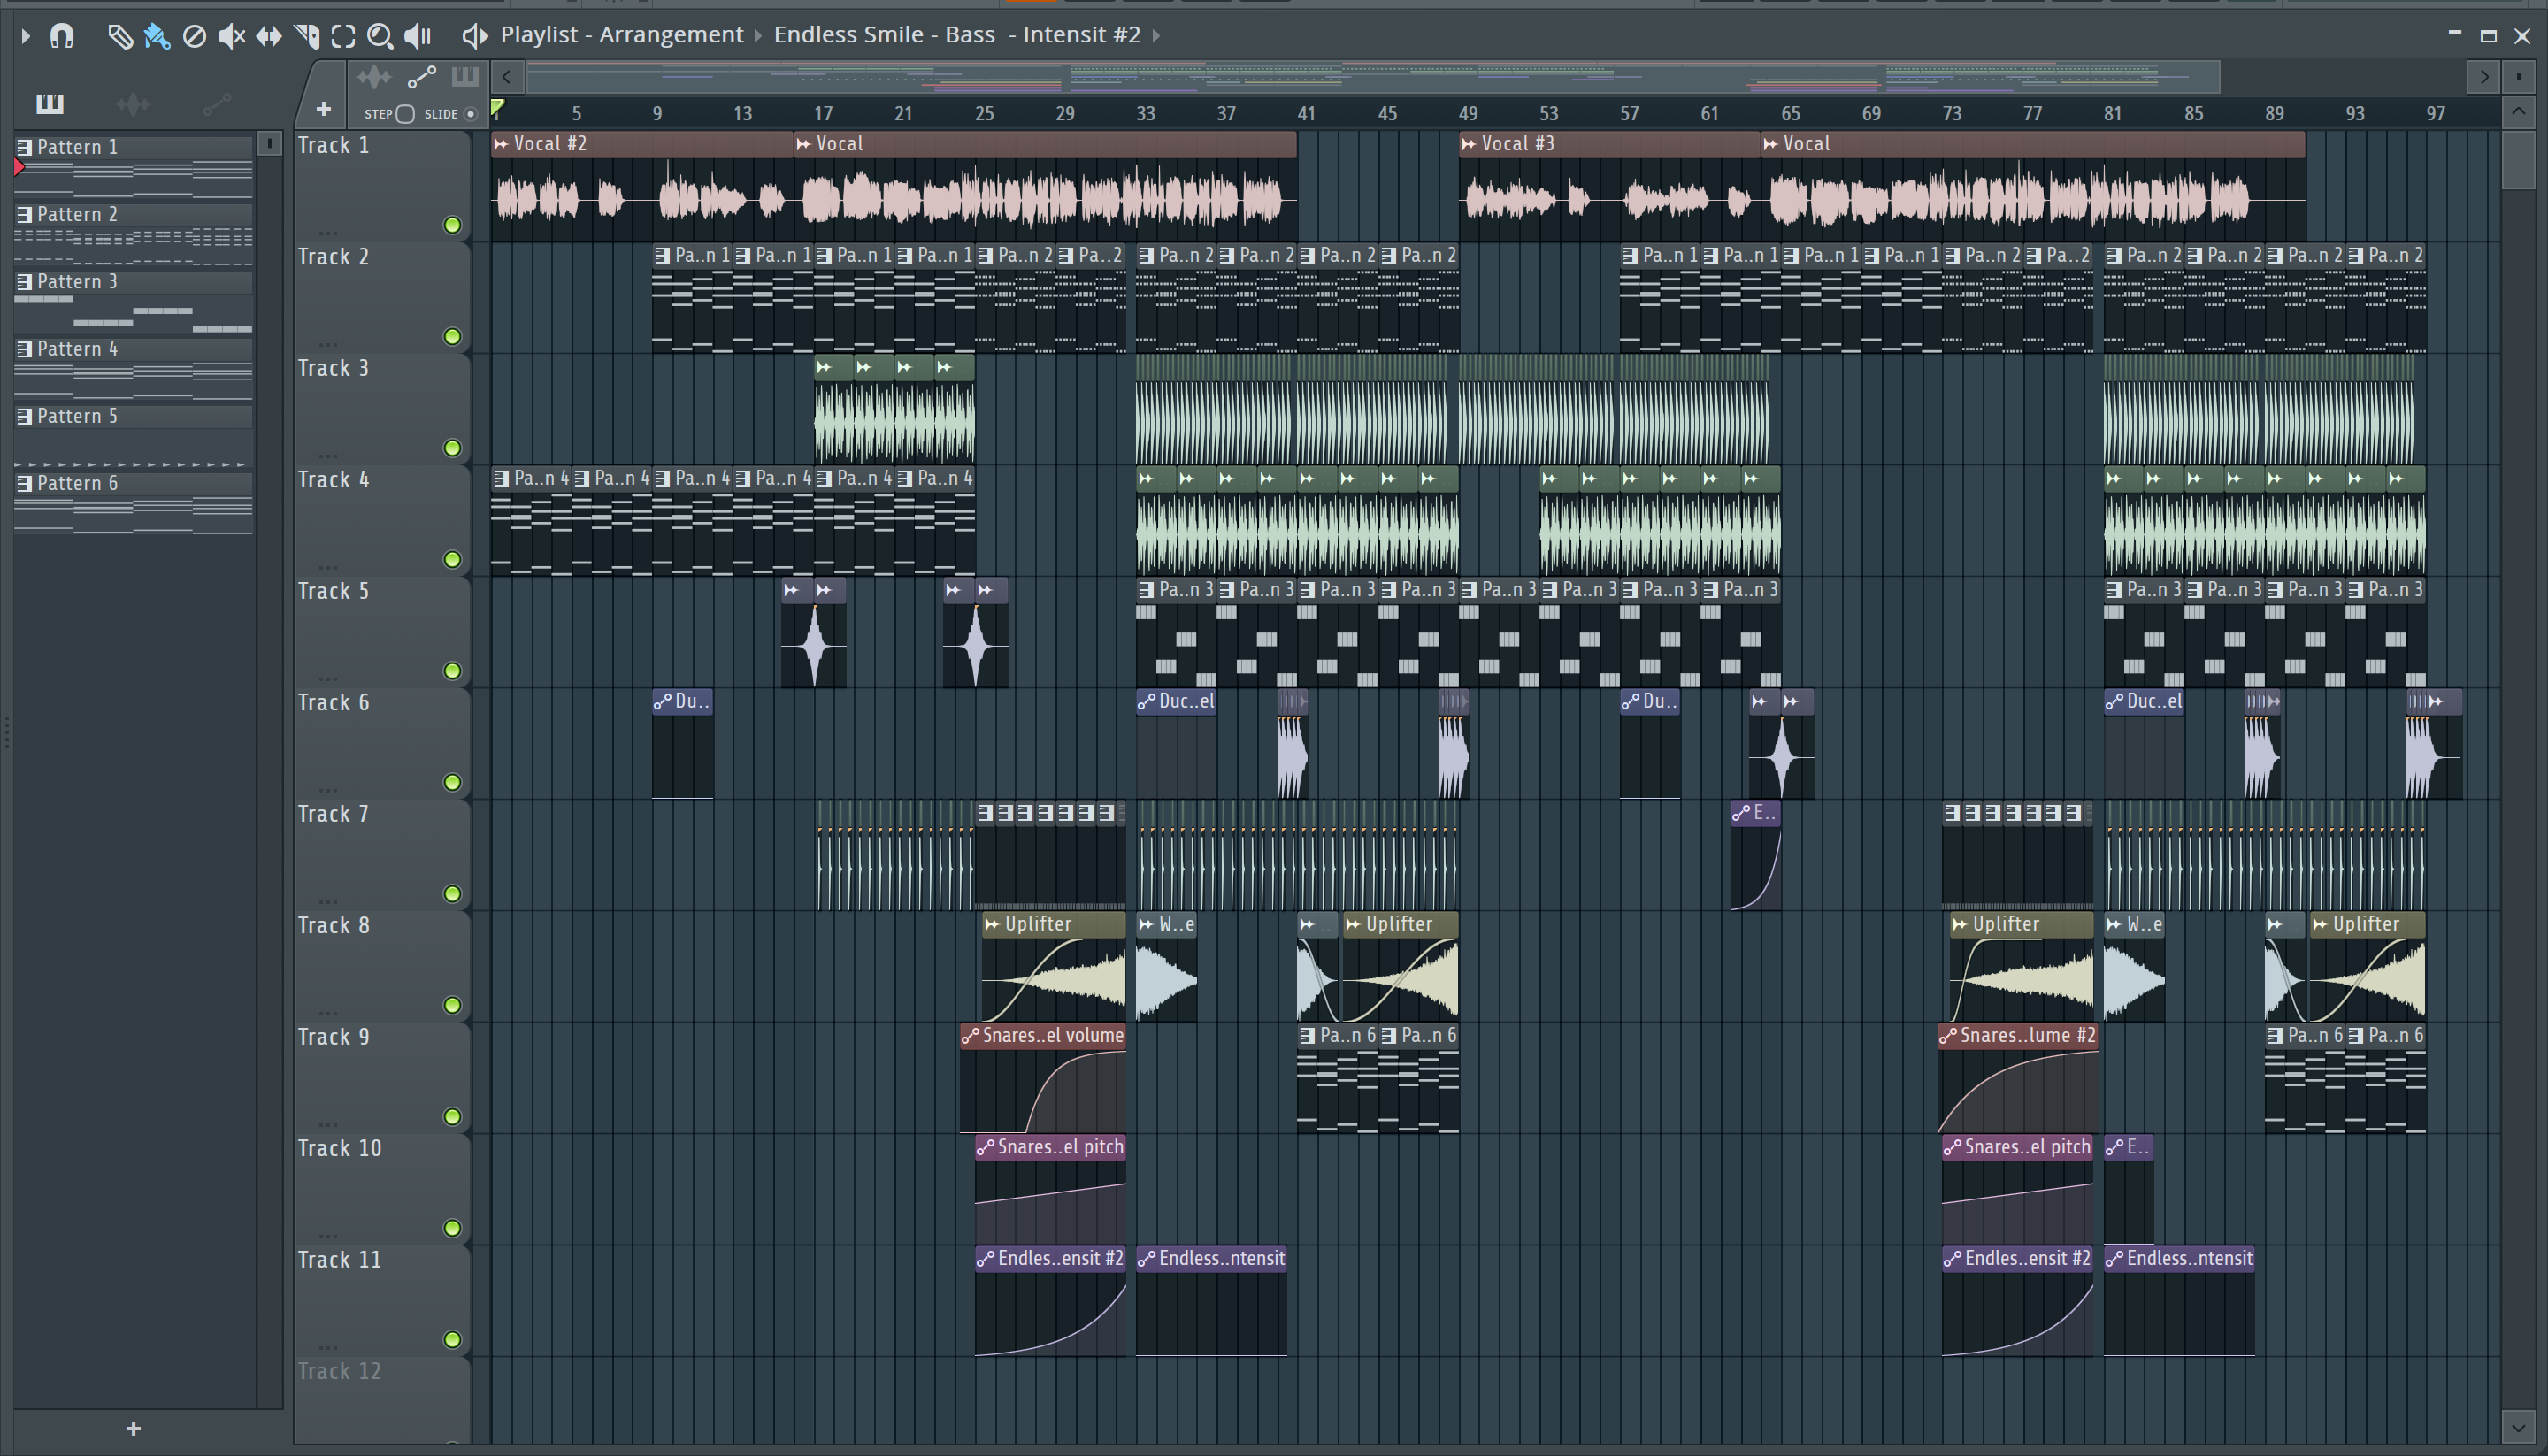The width and height of the screenshot is (2548, 1456).
Task: Open the Endless Smile - Bass - Intensit #2 selector
Action: point(957,35)
